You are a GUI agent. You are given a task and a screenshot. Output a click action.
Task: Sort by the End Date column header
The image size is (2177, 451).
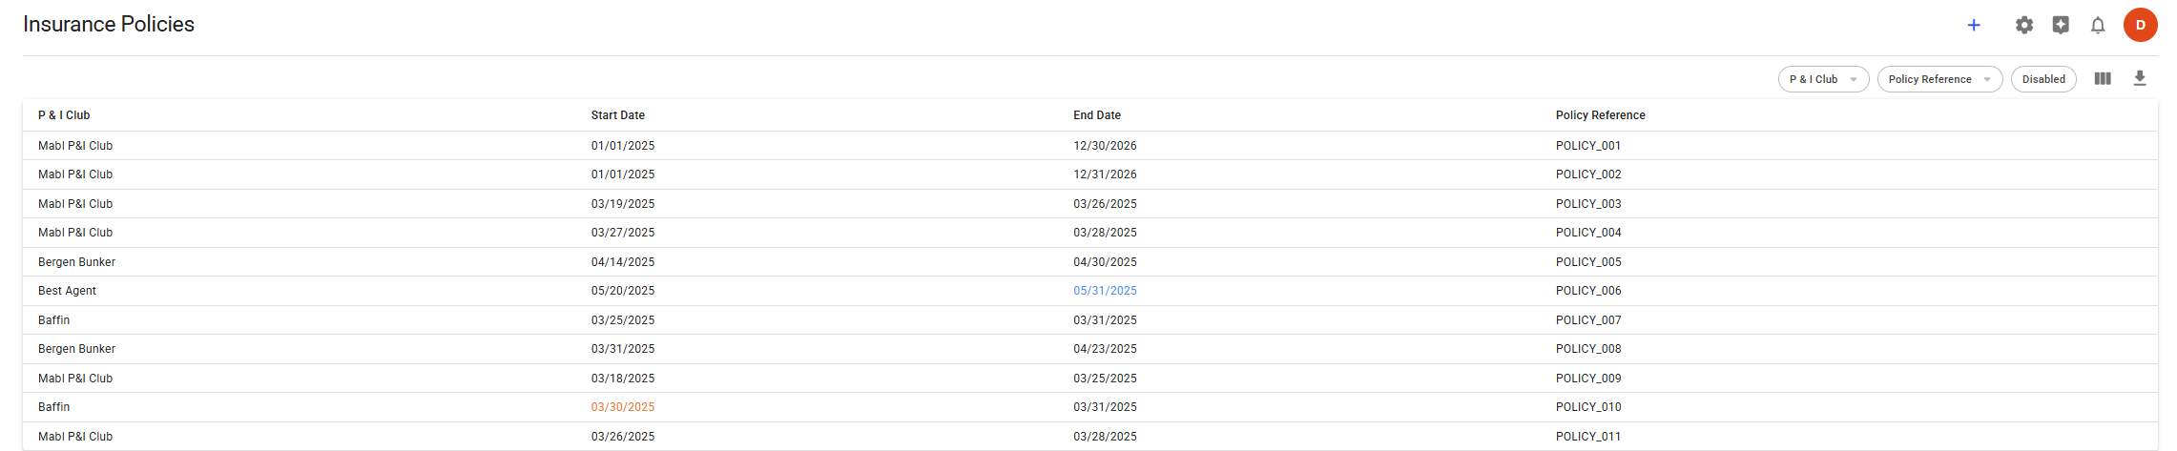1097,115
